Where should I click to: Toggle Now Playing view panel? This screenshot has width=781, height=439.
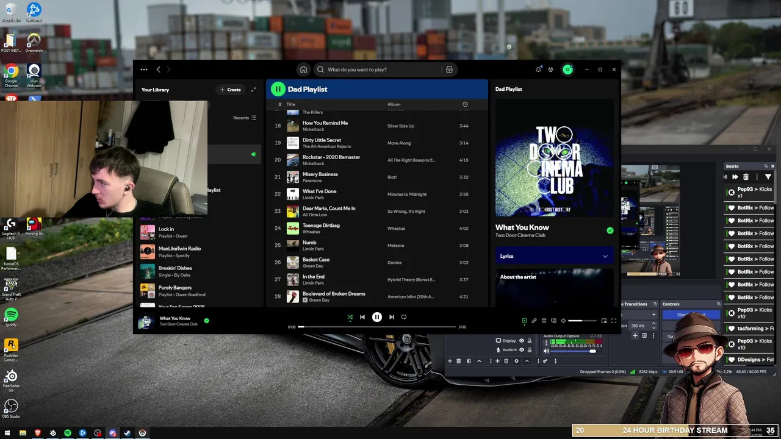524,321
